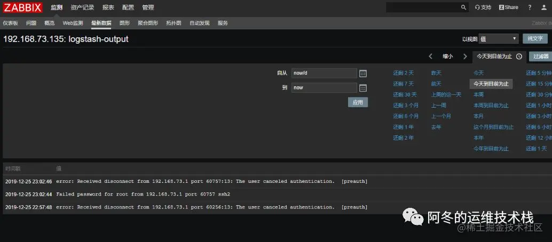Select the 还剩 1 年 range
The width and height of the screenshot is (552, 242).
404,127
